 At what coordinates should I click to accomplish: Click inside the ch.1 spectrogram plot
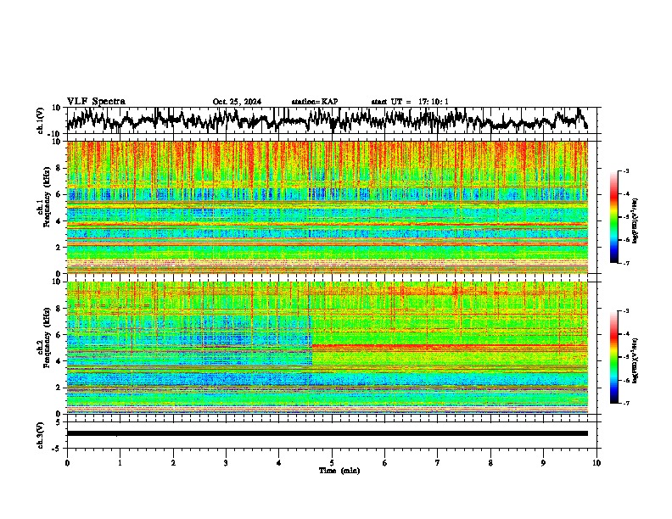coord(327,207)
